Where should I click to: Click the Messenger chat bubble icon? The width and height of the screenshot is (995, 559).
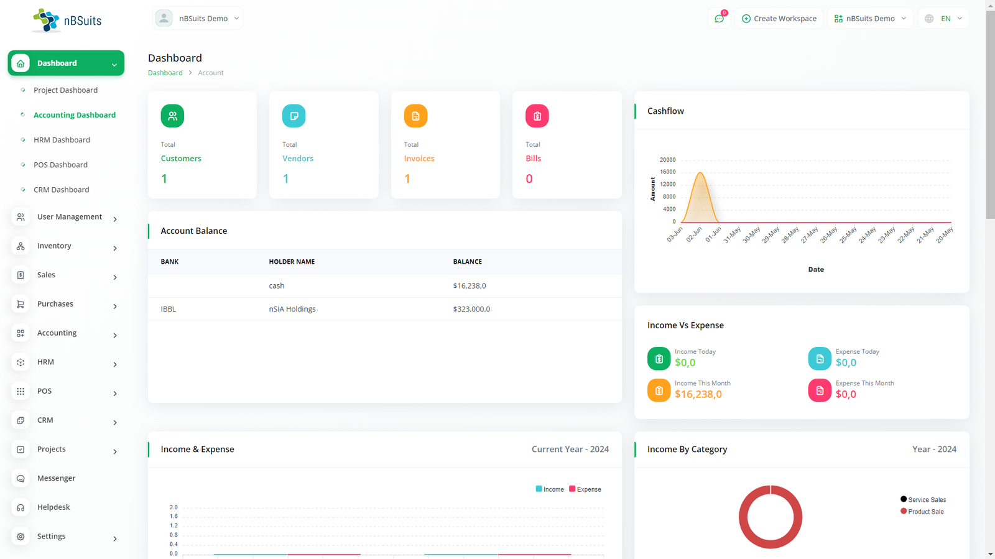tap(21, 478)
